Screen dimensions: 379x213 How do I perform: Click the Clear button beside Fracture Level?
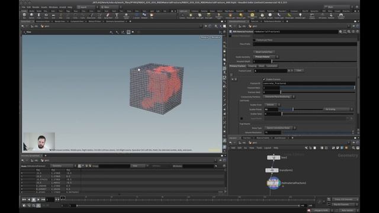click(x=299, y=70)
